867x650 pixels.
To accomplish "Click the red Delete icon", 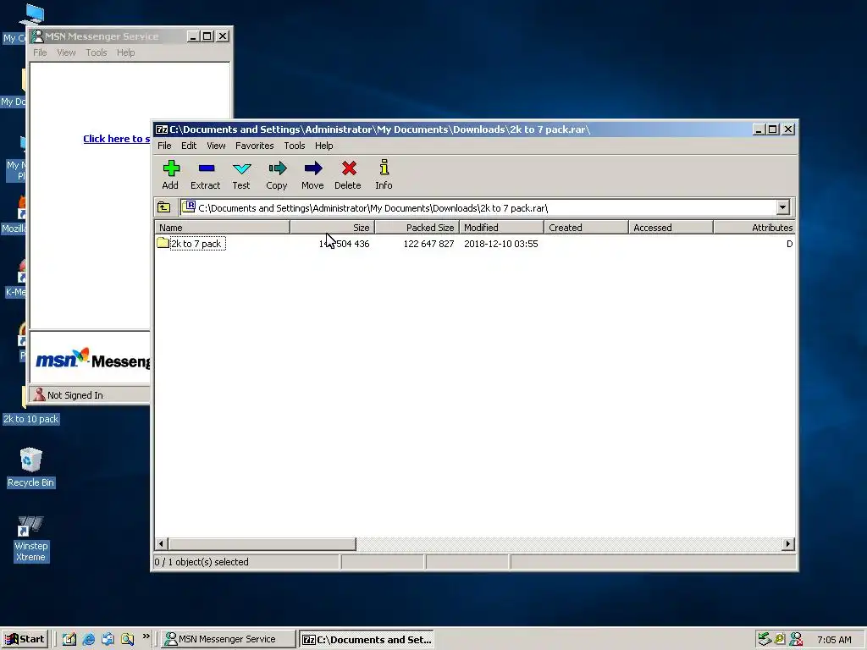I will (x=348, y=174).
